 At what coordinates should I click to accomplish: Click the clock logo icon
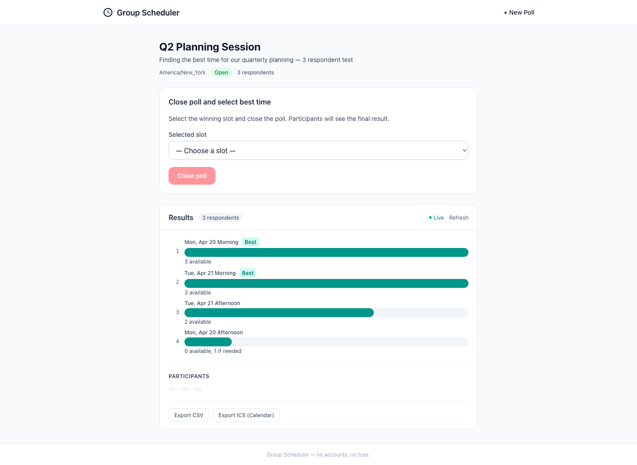click(x=108, y=12)
